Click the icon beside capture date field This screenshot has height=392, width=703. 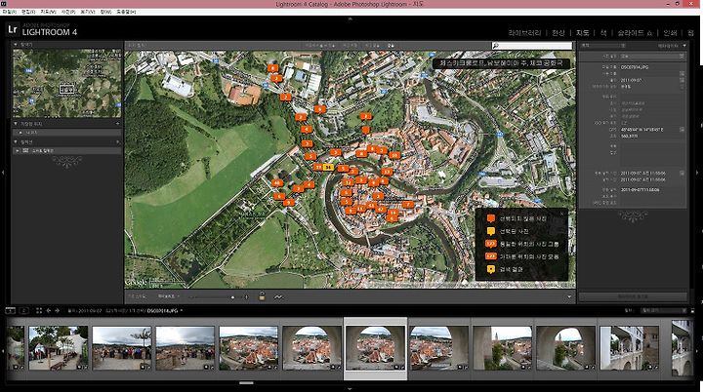tap(682, 173)
